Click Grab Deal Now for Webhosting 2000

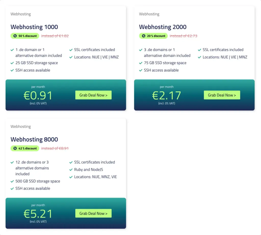[x=222, y=95]
